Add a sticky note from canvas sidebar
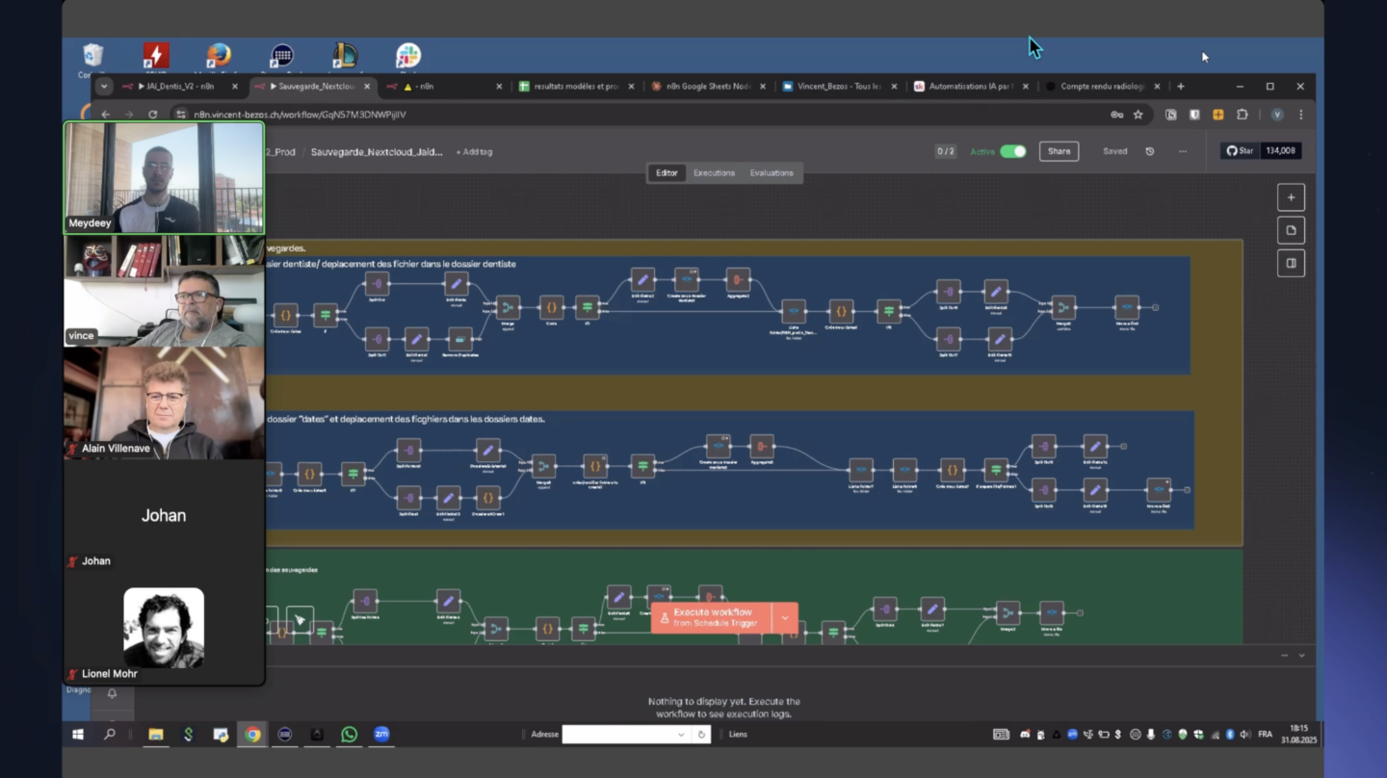 [x=1291, y=230]
